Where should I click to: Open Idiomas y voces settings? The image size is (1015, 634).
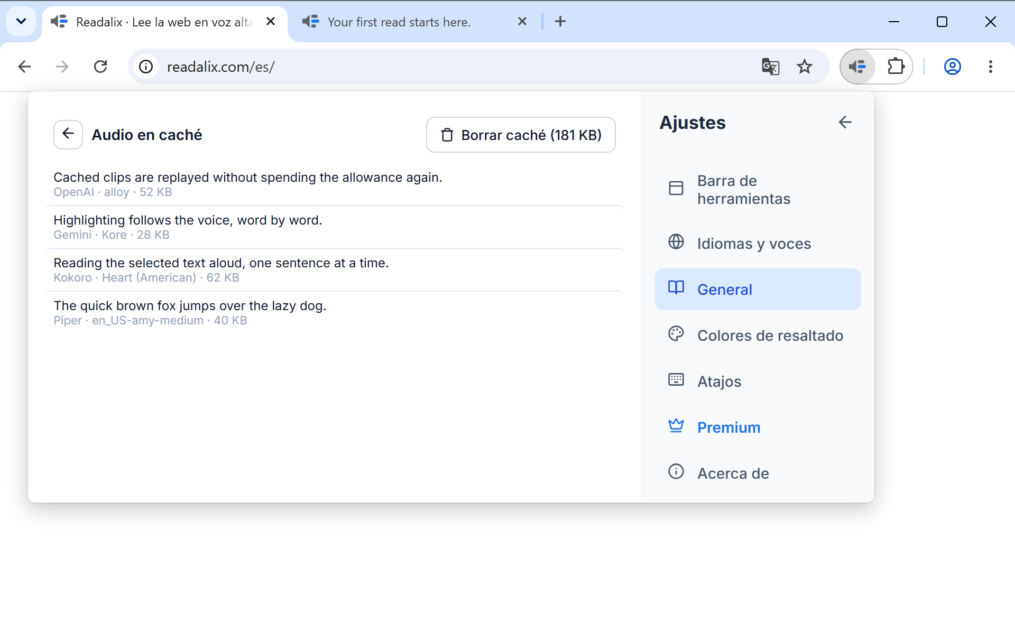coord(758,243)
